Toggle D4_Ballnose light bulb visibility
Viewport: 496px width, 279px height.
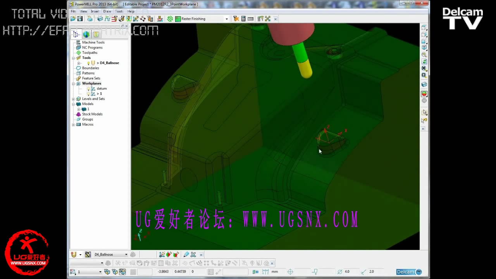click(x=88, y=63)
